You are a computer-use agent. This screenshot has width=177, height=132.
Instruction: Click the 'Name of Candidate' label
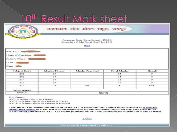19,55
